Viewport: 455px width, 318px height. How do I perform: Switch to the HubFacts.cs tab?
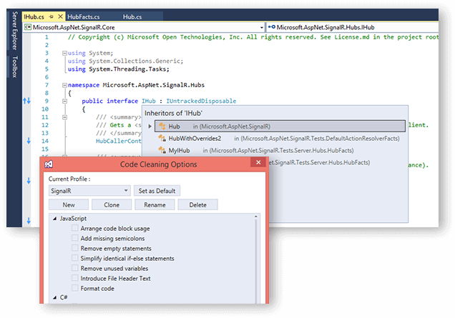84,17
